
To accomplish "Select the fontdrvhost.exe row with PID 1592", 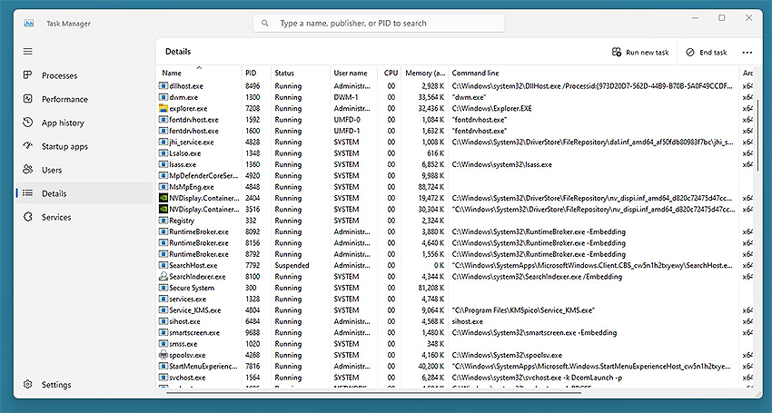I will [455, 120].
